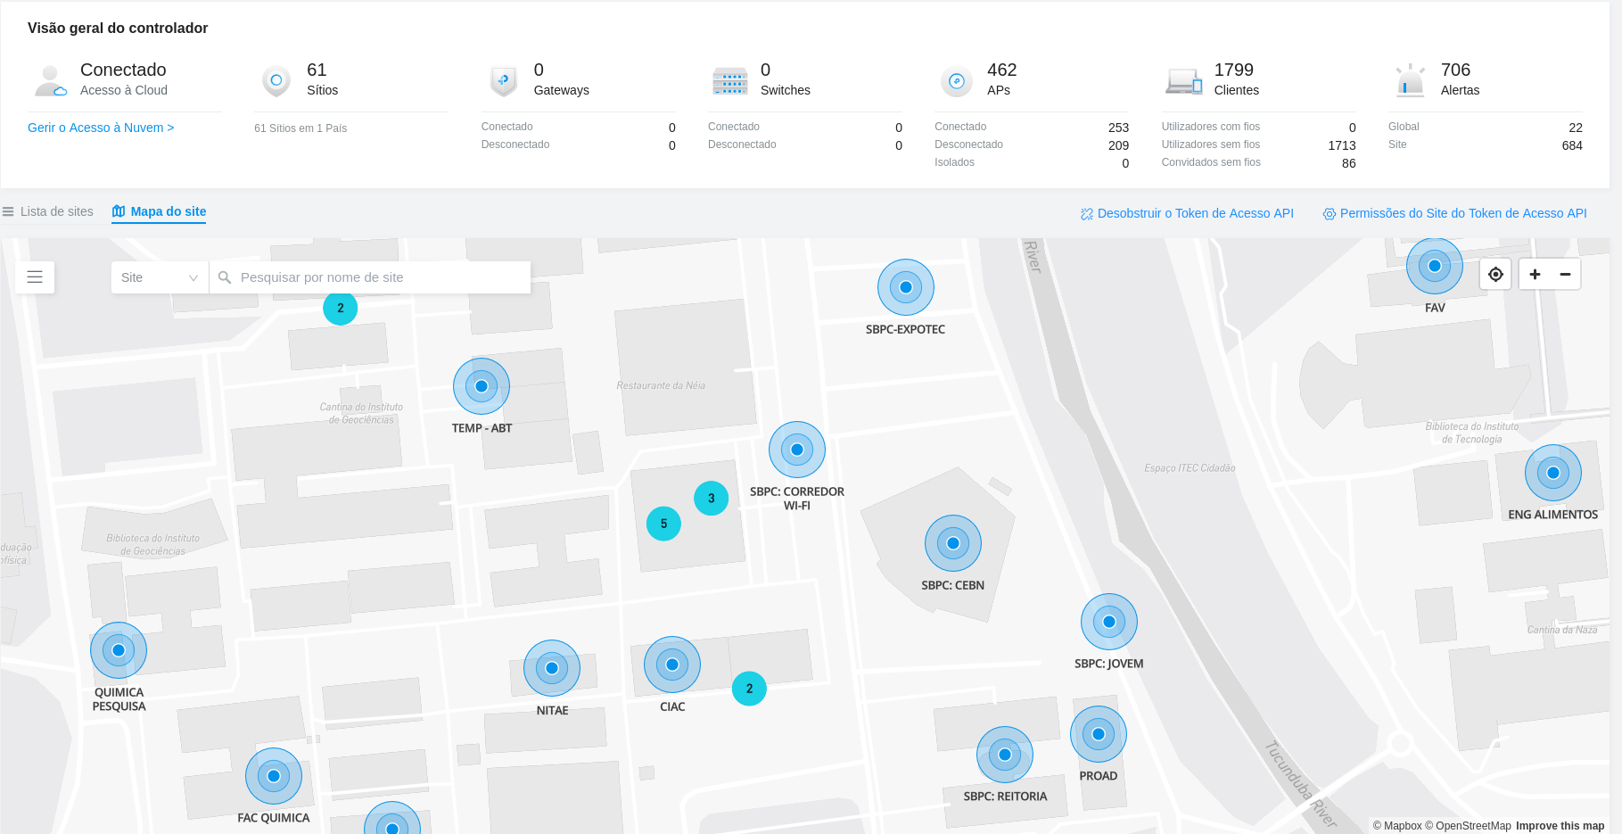Open the SBPC: CEBN site marker
1622x834 pixels.
pyautogui.click(x=952, y=543)
